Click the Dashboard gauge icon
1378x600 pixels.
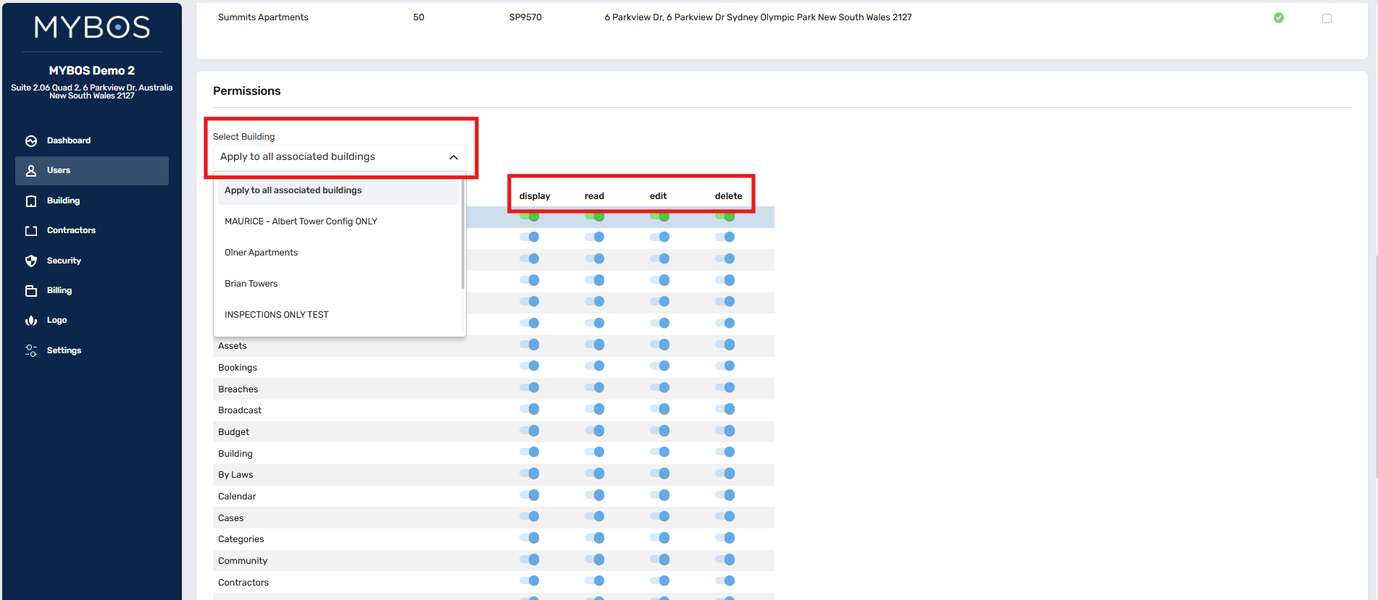[31, 140]
